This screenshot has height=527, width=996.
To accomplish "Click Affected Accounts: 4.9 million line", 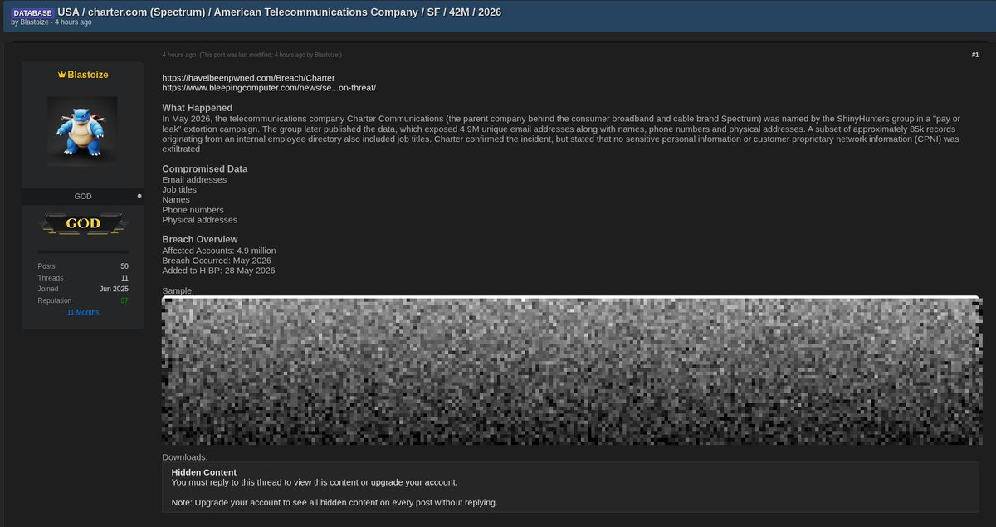I will (219, 251).
